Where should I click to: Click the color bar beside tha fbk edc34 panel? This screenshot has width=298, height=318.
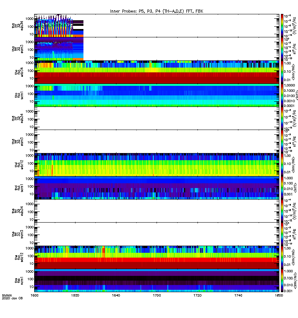282,72
